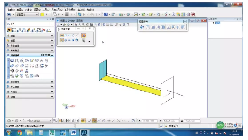Click the X coordinate field

click(x=150, y=121)
